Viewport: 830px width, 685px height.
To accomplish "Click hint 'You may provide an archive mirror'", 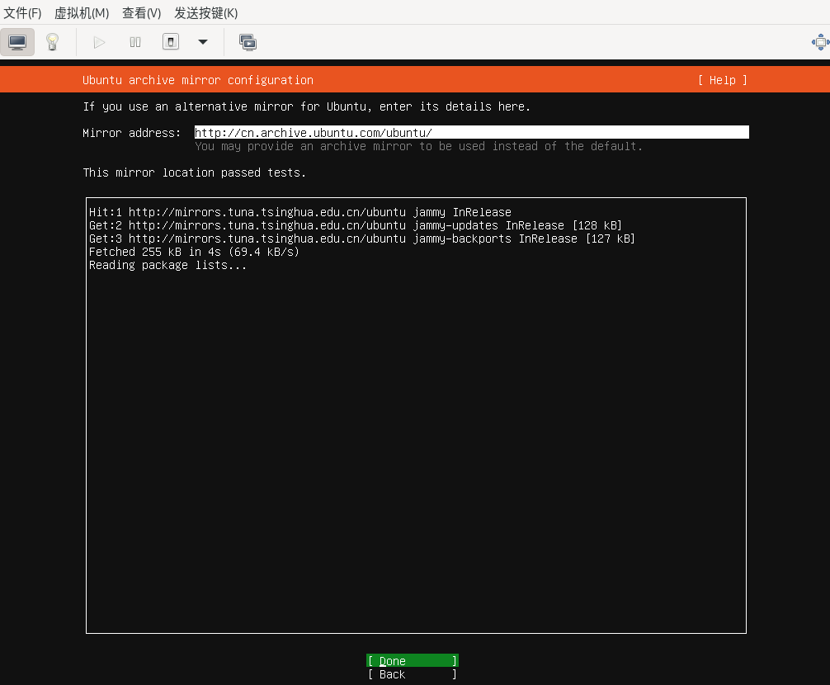I will 418,146.
